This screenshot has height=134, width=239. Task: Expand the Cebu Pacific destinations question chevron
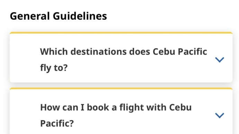[x=220, y=60]
